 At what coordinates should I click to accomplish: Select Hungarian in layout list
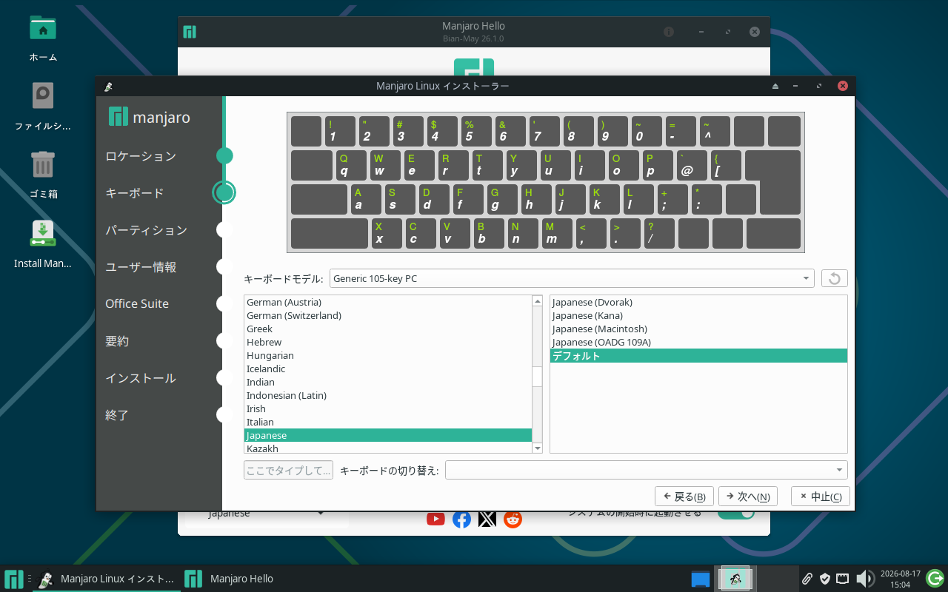(388, 355)
